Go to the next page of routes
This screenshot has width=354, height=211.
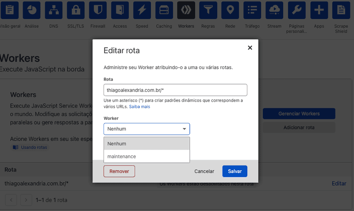[26, 200]
